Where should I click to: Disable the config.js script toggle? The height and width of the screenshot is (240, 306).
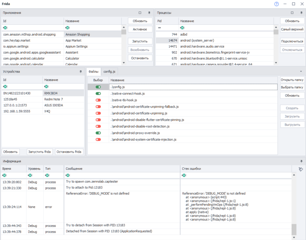coord(98,87)
